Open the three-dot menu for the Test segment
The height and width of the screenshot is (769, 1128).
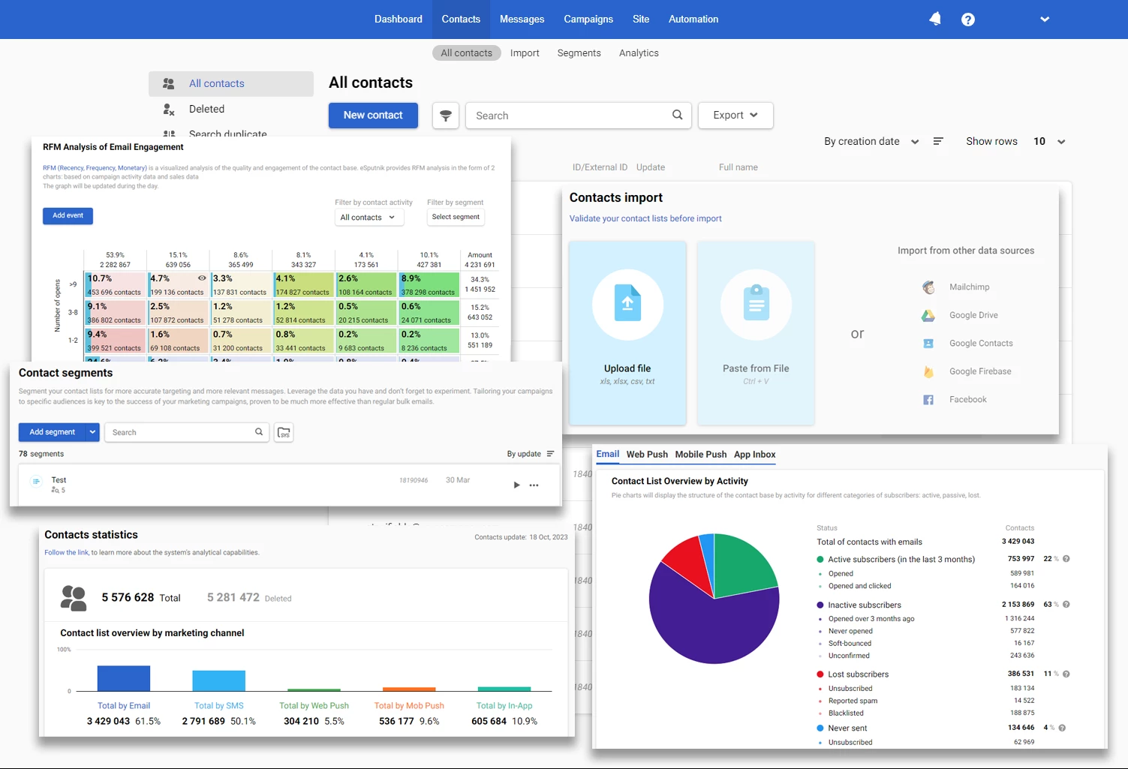(x=534, y=485)
